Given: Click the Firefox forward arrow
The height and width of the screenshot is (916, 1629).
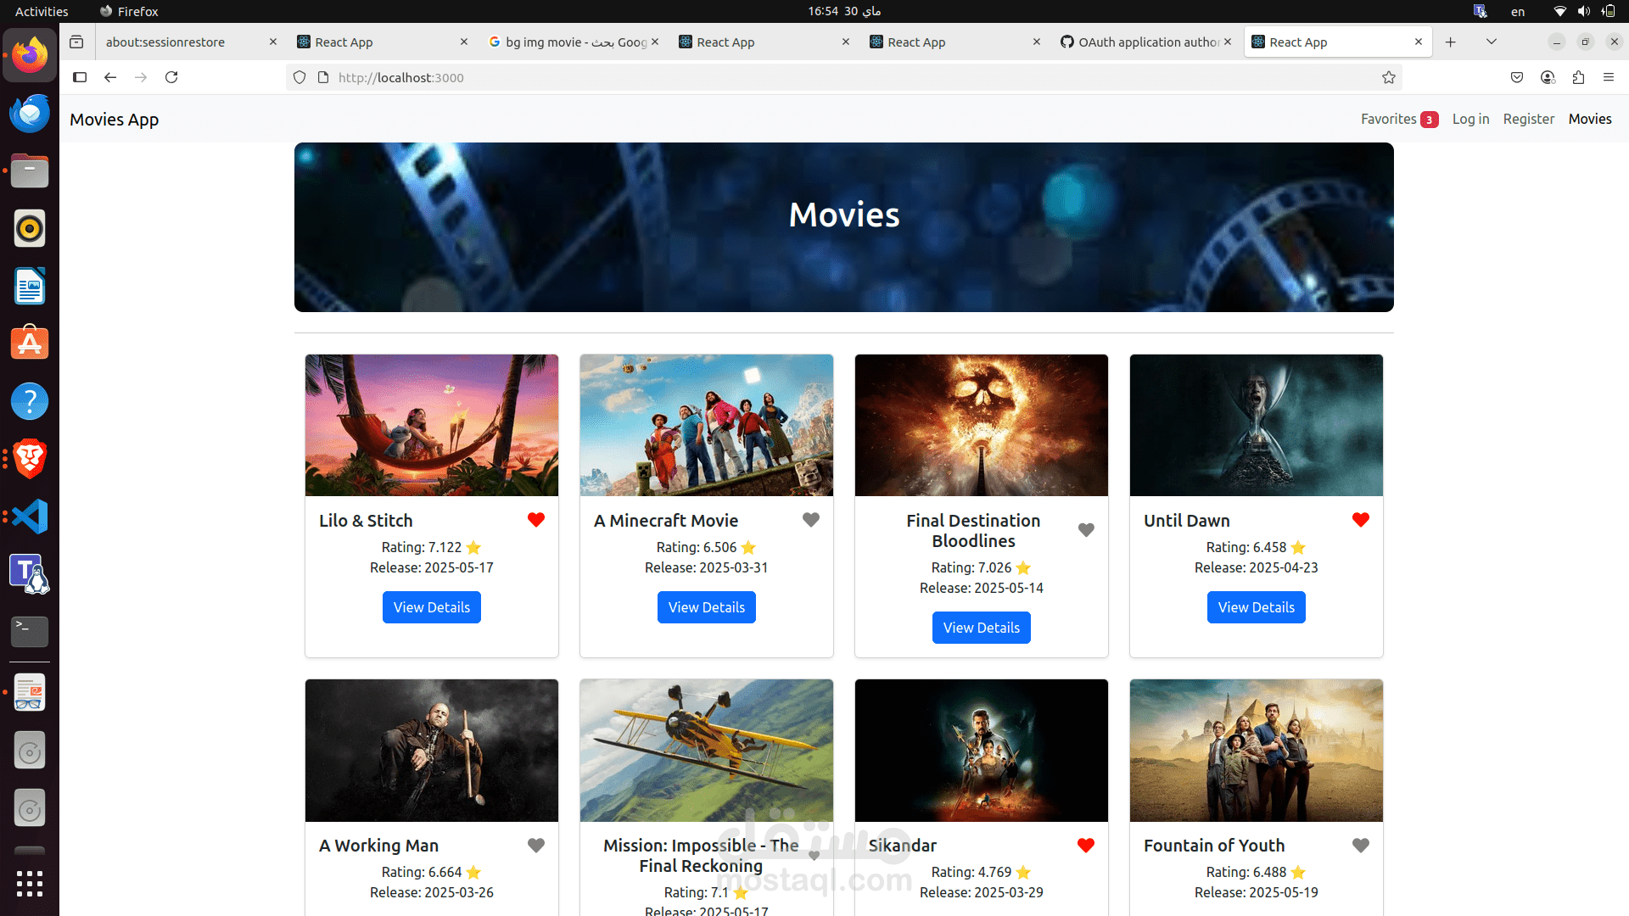Looking at the screenshot, I should click(x=141, y=77).
